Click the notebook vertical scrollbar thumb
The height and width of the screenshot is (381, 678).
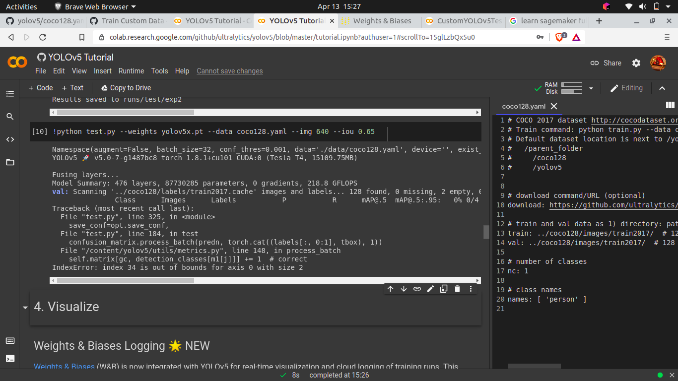[486, 232]
